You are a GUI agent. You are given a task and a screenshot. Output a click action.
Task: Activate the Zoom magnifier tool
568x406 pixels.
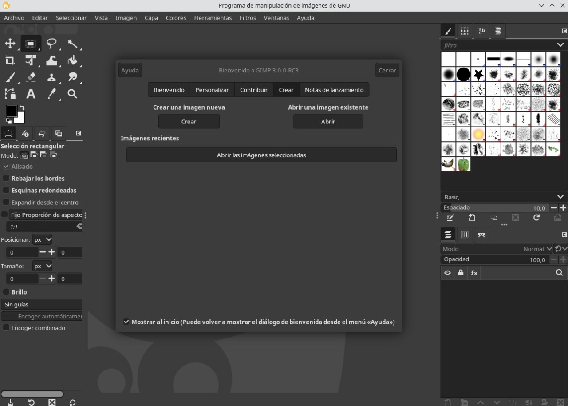point(72,94)
